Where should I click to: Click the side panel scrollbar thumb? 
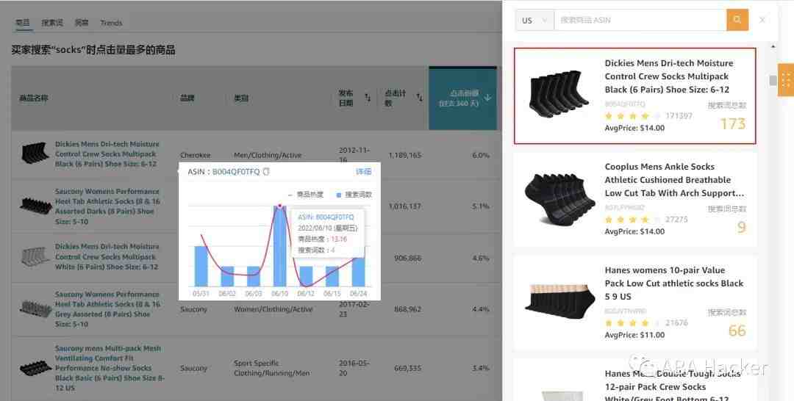773,80
